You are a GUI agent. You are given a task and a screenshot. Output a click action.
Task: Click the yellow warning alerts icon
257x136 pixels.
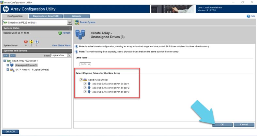click(31, 42)
